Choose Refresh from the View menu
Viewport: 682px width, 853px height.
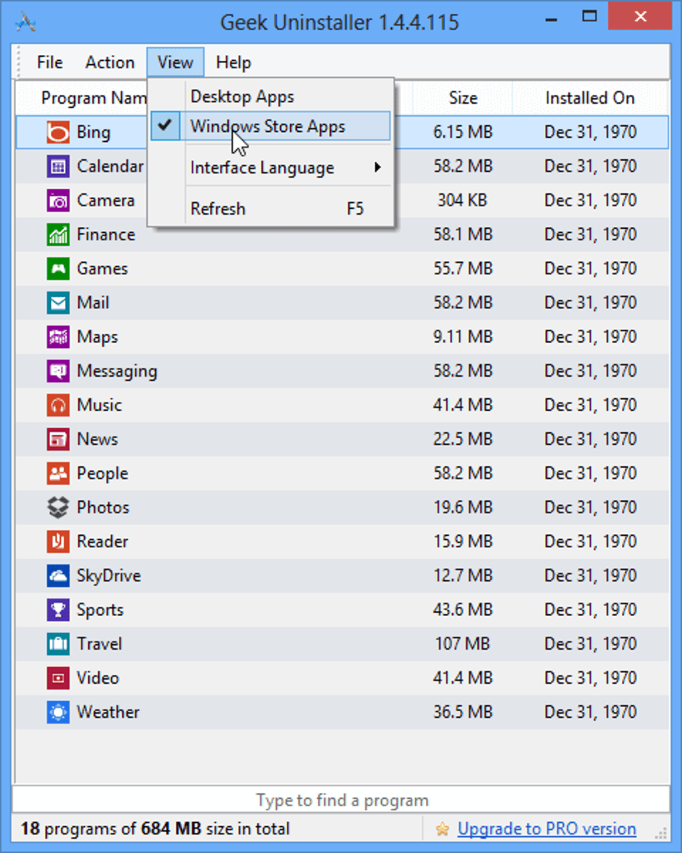(218, 209)
